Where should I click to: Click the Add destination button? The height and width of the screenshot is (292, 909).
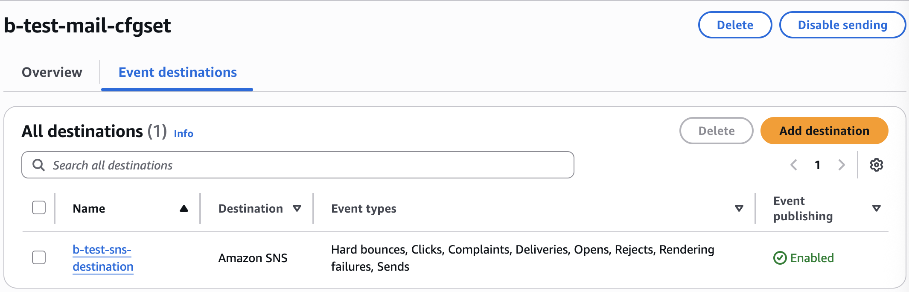(x=824, y=131)
